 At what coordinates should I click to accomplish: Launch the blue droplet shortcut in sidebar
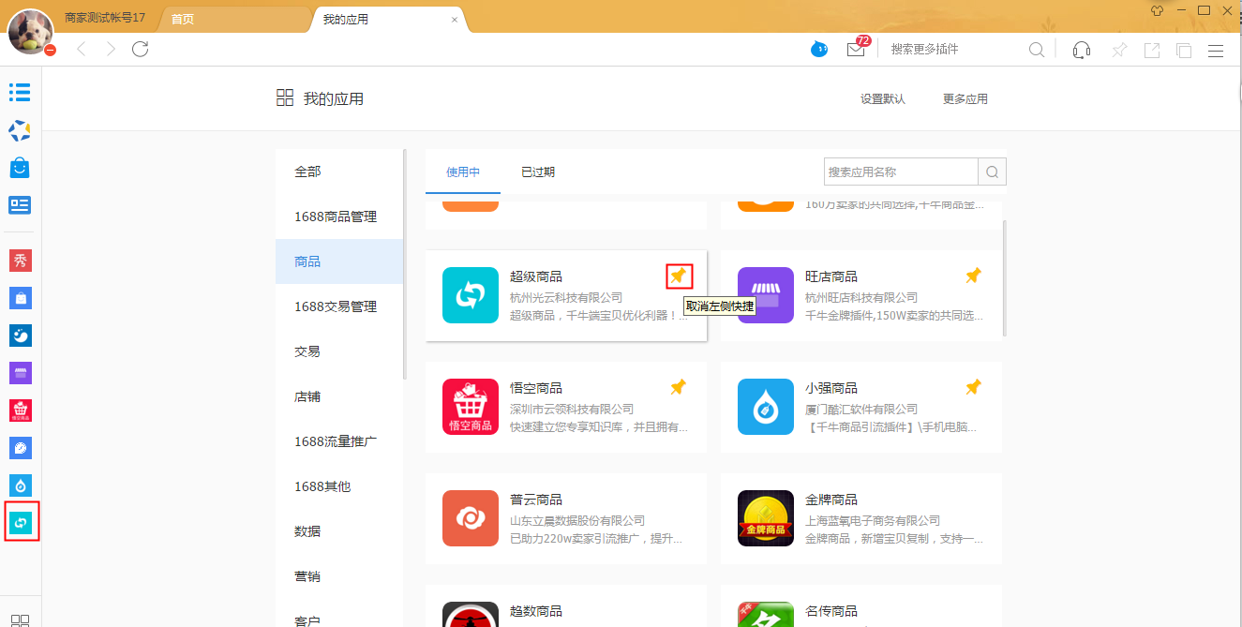[x=20, y=485]
